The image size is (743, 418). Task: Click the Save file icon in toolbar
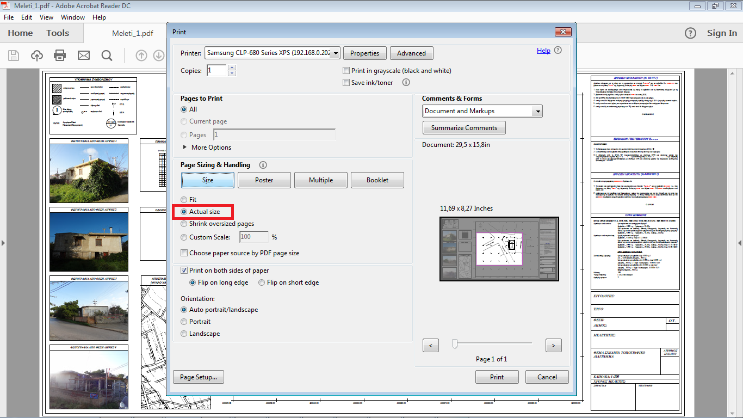(x=14, y=56)
